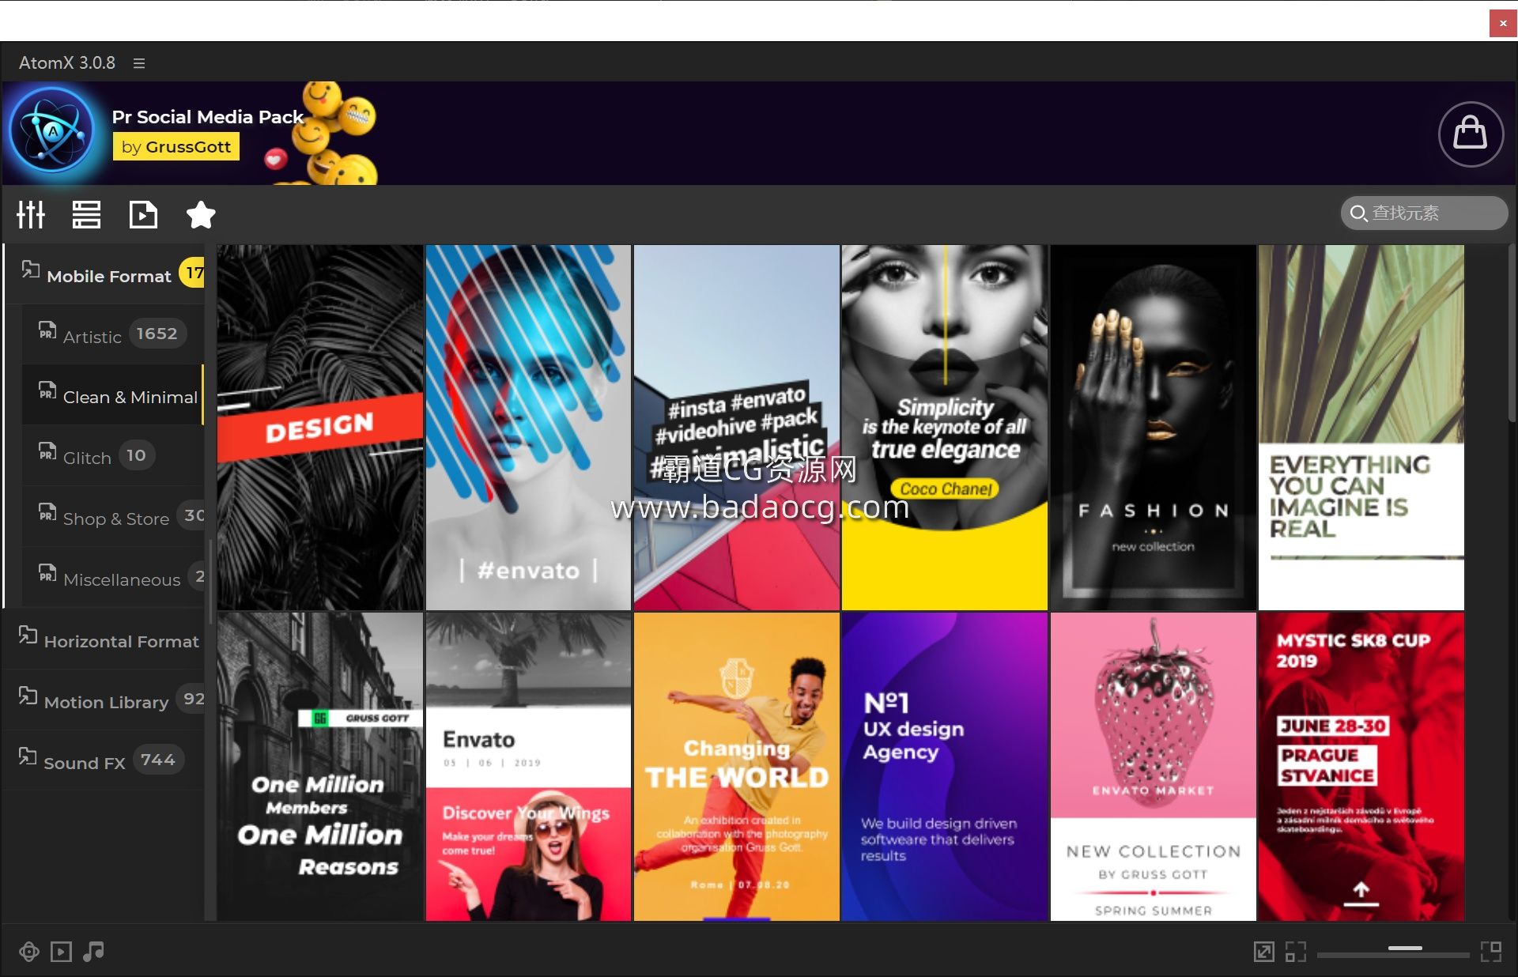Click the Mobile Format count badge
The width and height of the screenshot is (1518, 977).
[192, 273]
